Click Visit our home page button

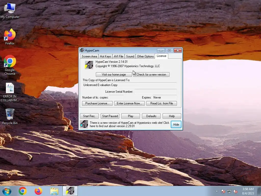(114, 75)
